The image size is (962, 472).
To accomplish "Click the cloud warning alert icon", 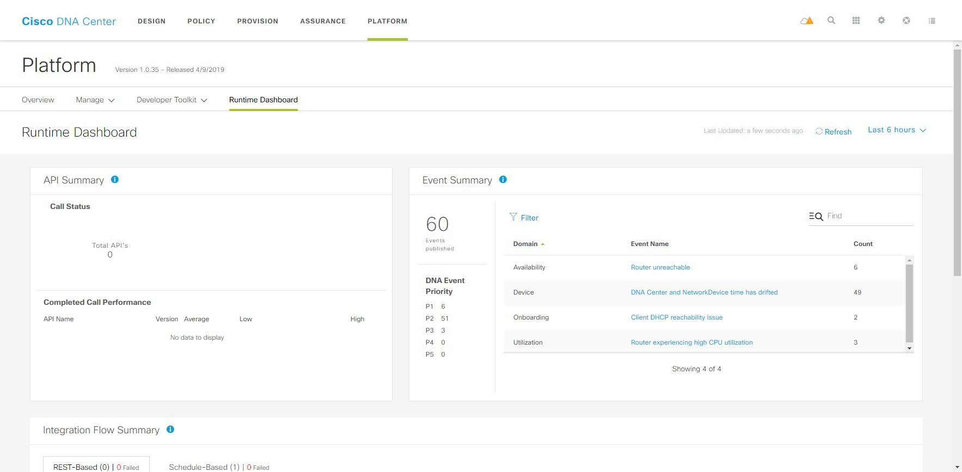I will click(x=807, y=21).
